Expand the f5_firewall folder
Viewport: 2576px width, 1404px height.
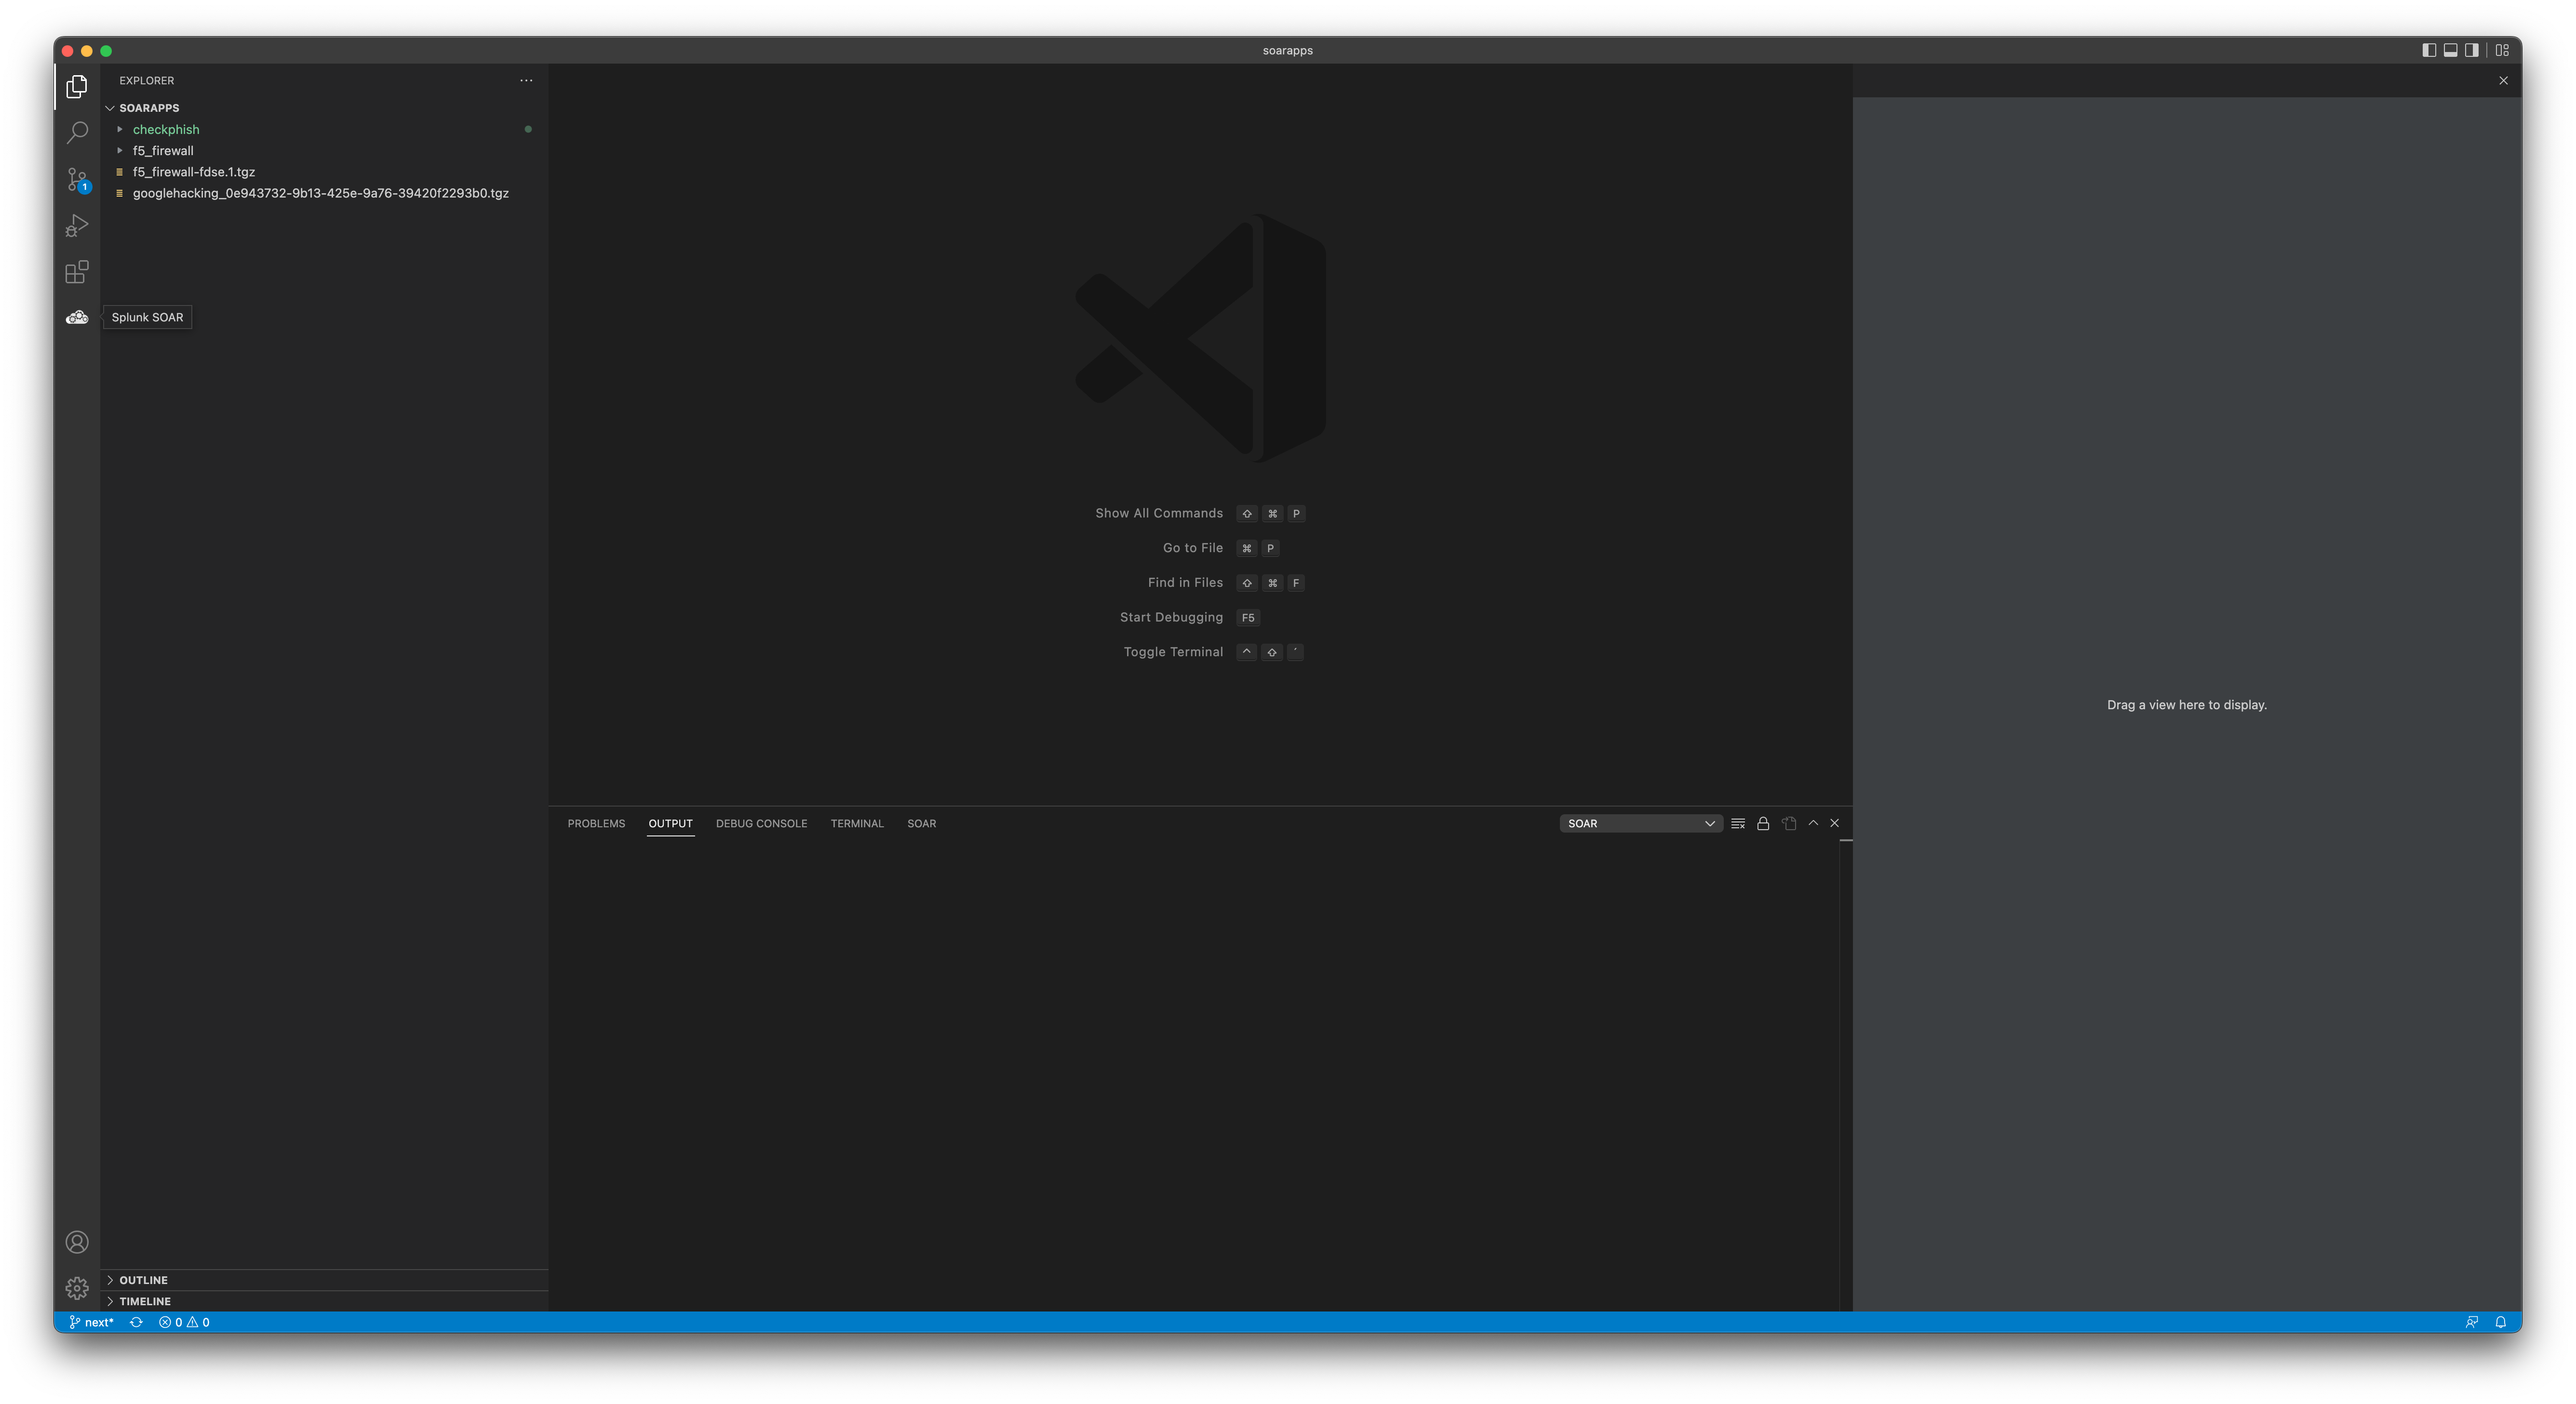click(x=324, y=151)
